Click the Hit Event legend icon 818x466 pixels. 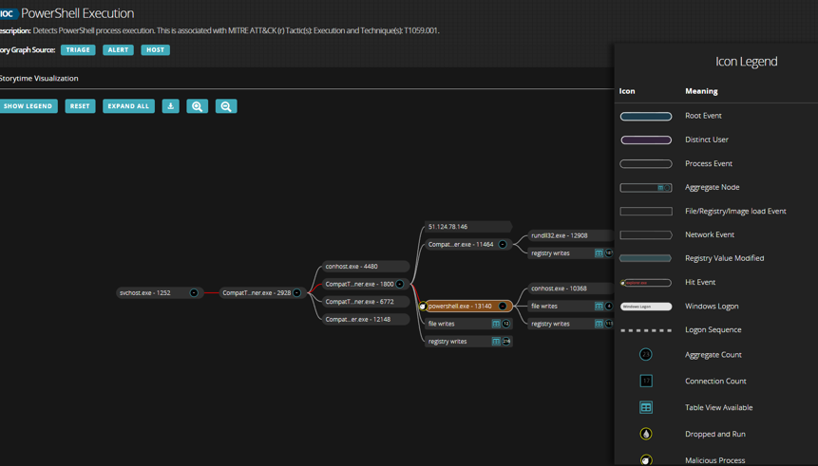[646, 283]
